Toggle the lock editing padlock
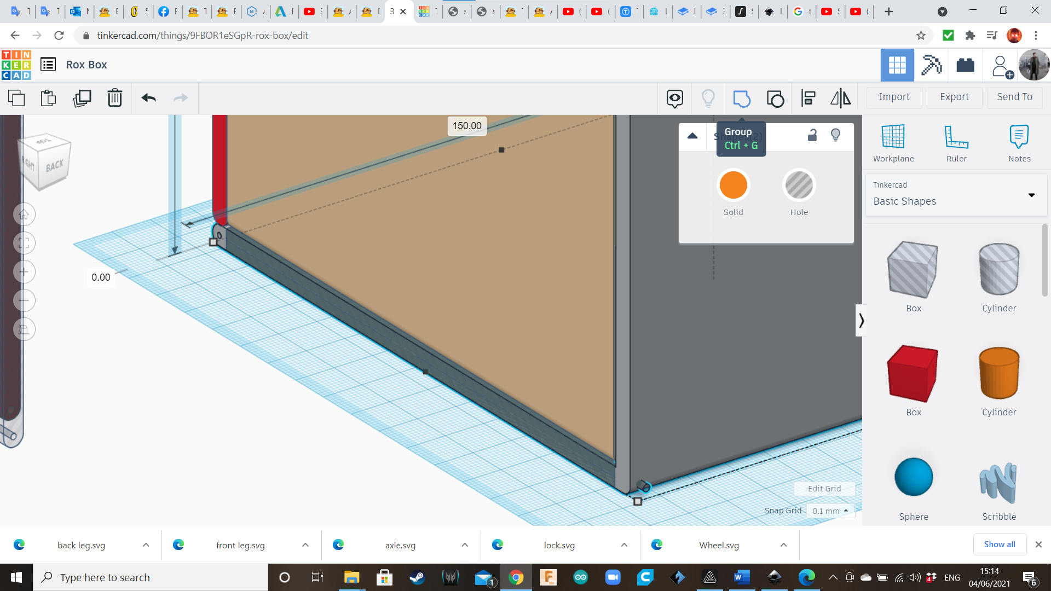The width and height of the screenshot is (1051, 591). (812, 135)
